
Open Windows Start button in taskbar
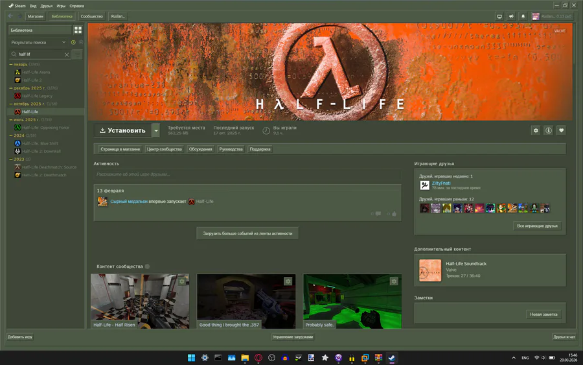[192, 358]
